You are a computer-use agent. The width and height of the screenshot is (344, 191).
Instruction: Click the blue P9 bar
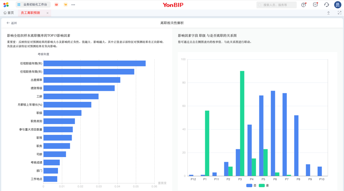coord(308,170)
